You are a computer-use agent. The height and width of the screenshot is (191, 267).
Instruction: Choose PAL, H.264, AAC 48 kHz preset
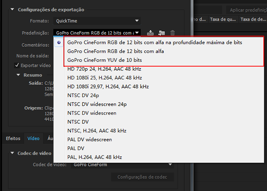pyautogui.click(x=159, y=157)
